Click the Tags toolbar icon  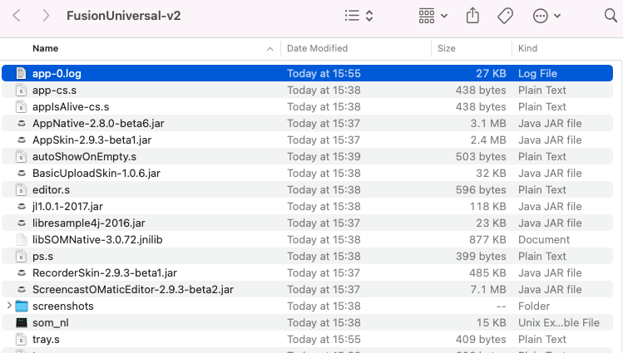[x=505, y=16]
